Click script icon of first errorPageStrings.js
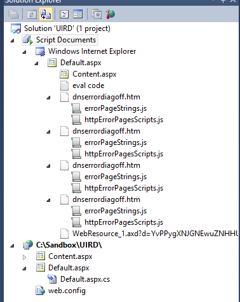Viewport: 240px width, 302px height. (x=76, y=108)
